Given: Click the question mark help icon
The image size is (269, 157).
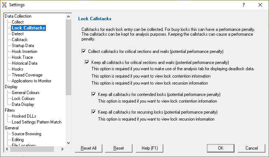Looking at the screenshot, I should 244,5.
